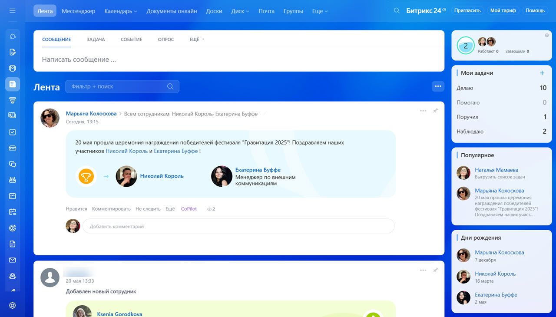Expand the ЕЩЁ dropdown in post composer
The height and width of the screenshot is (317, 556).
pos(197,40)
